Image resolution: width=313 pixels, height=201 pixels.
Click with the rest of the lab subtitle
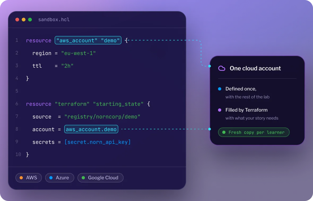247,97
